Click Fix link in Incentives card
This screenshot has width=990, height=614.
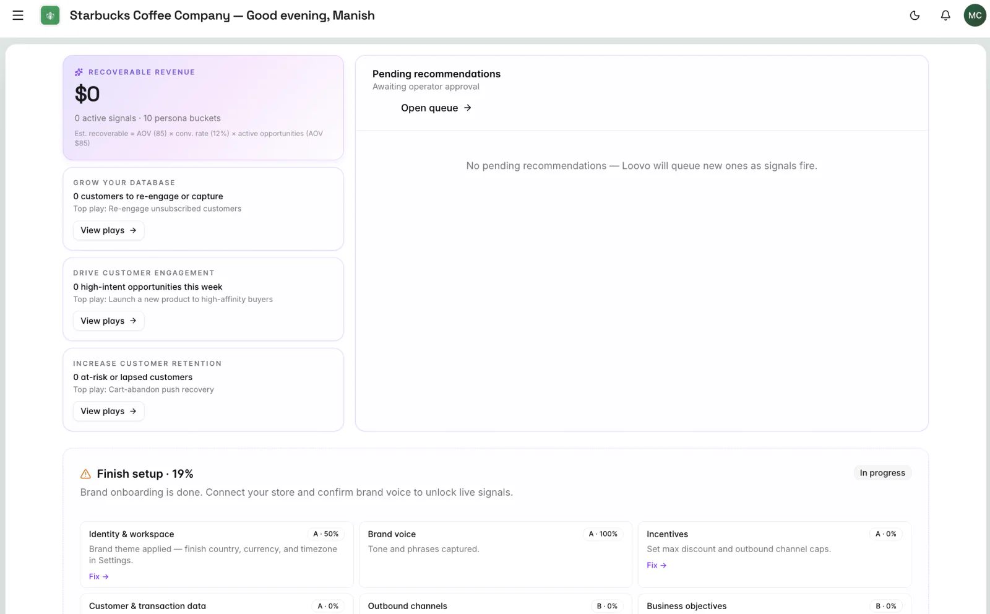point(656,565)
